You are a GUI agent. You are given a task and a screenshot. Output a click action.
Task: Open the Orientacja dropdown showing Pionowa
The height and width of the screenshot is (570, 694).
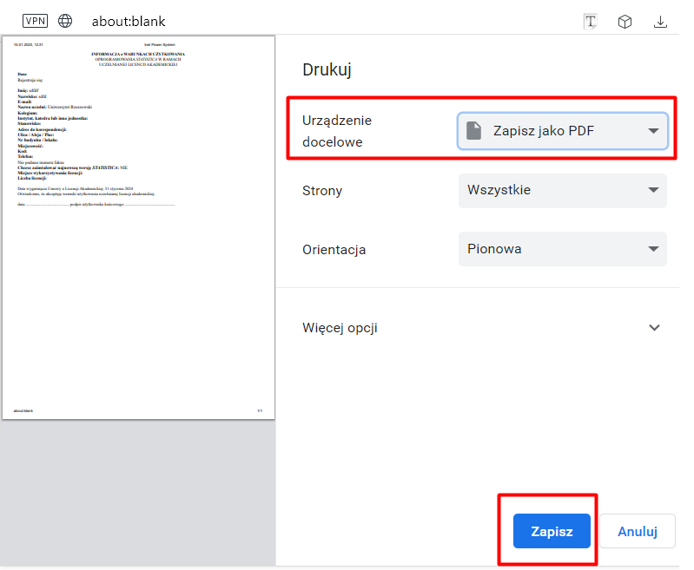(x=562, y=249)
